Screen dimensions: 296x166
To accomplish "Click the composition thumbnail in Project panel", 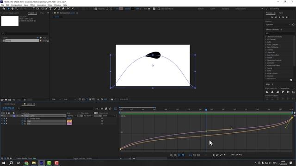I will pos(10,21).
